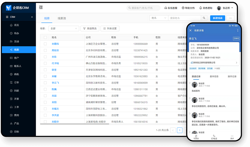Viewport: 250px width, 147px height.
Task: Switch to 操作记录 tab on phone
Action: click(232, 77)
